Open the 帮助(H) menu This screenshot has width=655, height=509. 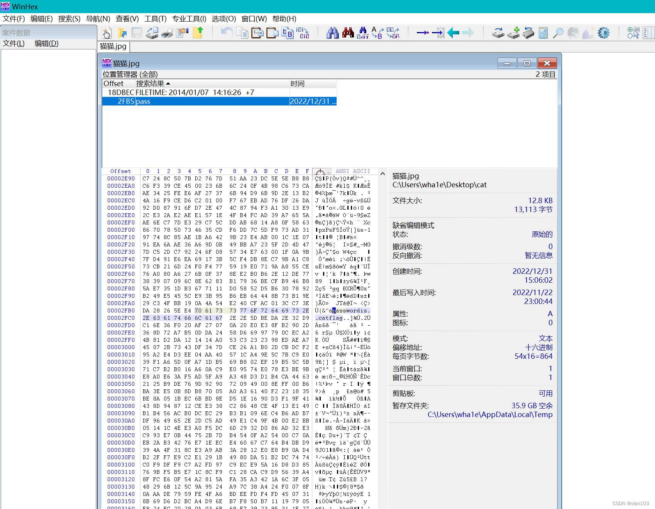284,19
